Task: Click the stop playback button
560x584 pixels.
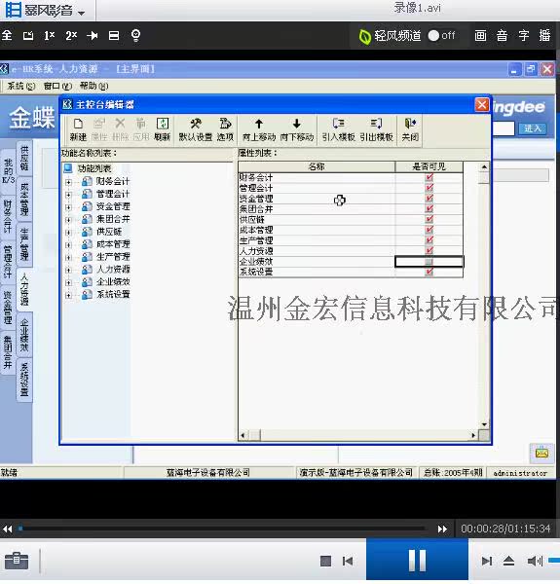Action: (x=325, y=561)
